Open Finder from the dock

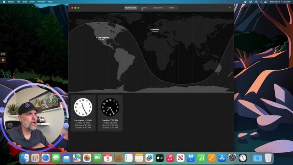coord(25,158)
